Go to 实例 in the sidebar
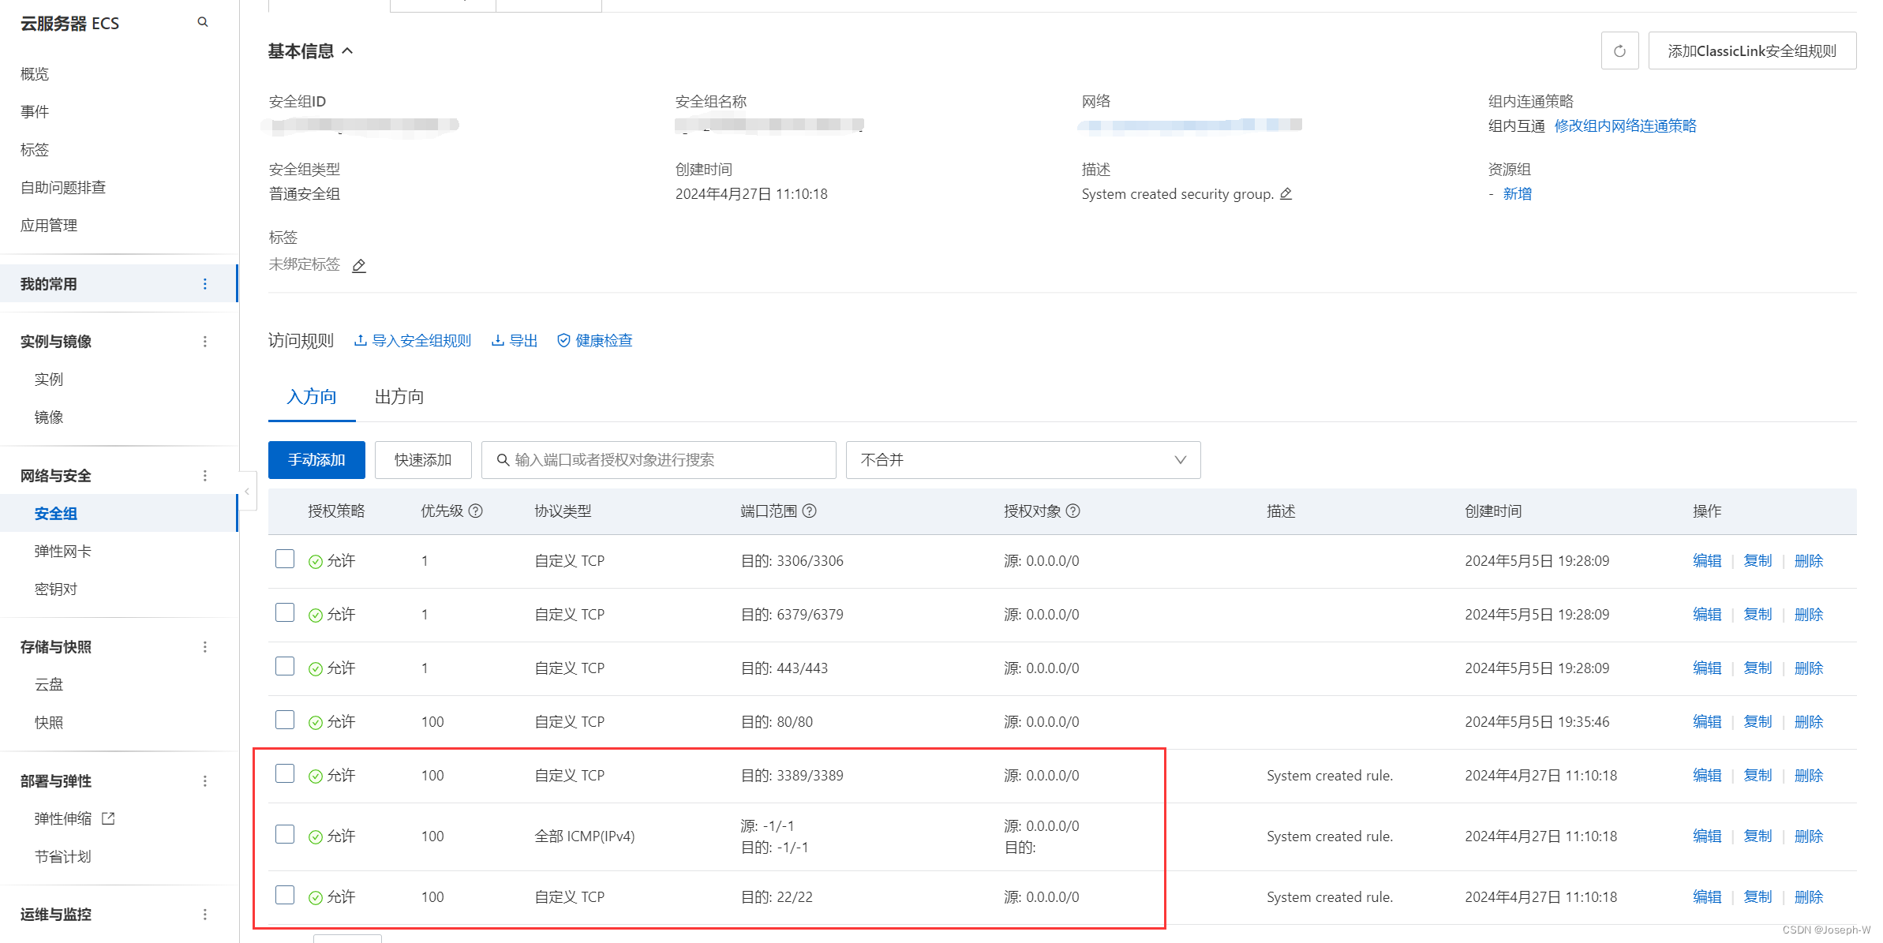 pyautogui.click(x=49, y=379)
